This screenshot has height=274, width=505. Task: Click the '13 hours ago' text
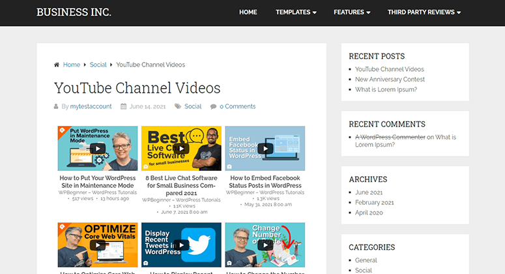coord(115,199)
